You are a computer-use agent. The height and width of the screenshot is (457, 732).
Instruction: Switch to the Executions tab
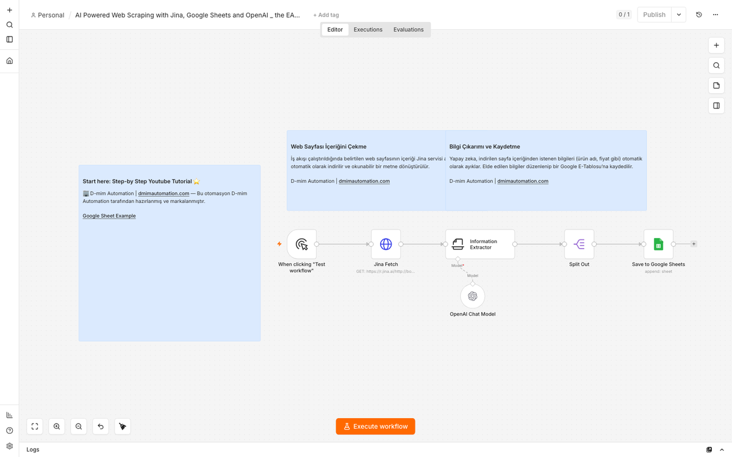[368, 29]
